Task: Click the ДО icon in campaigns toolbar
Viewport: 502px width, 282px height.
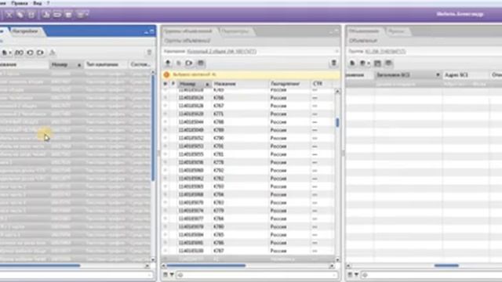Action: [x=19, y=52]
